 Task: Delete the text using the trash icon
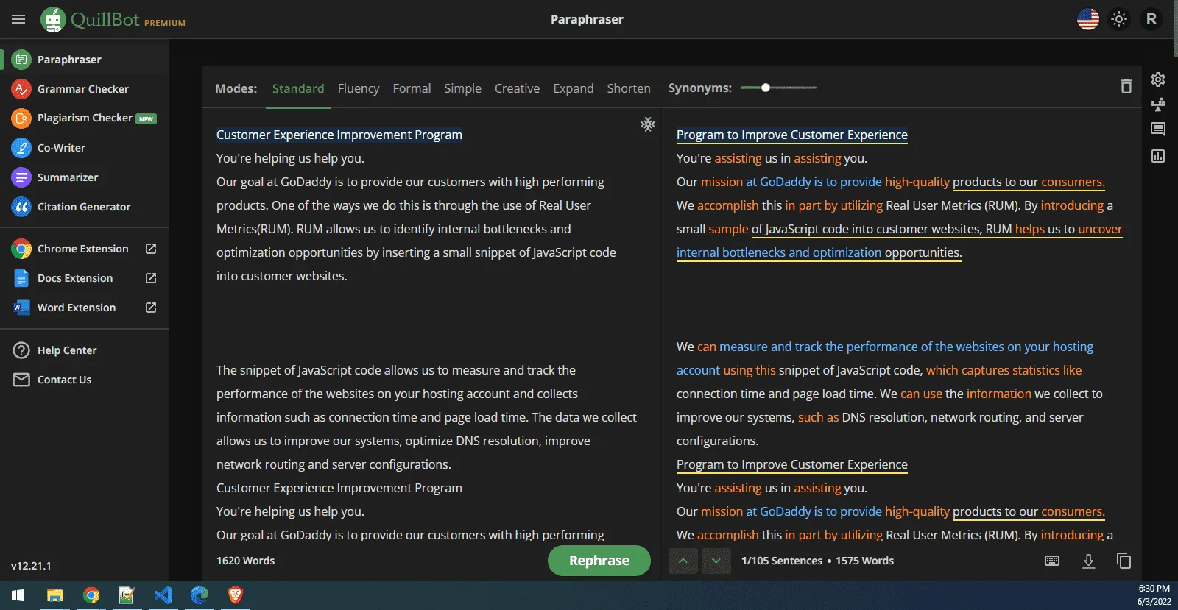pos(1126,86)
